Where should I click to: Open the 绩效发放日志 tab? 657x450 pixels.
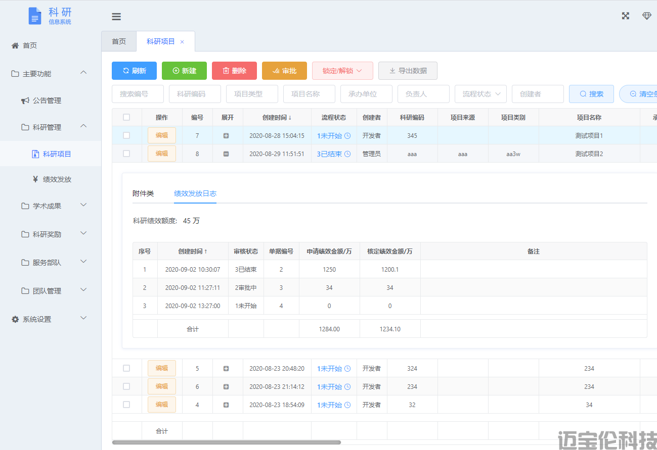point(195,193)
